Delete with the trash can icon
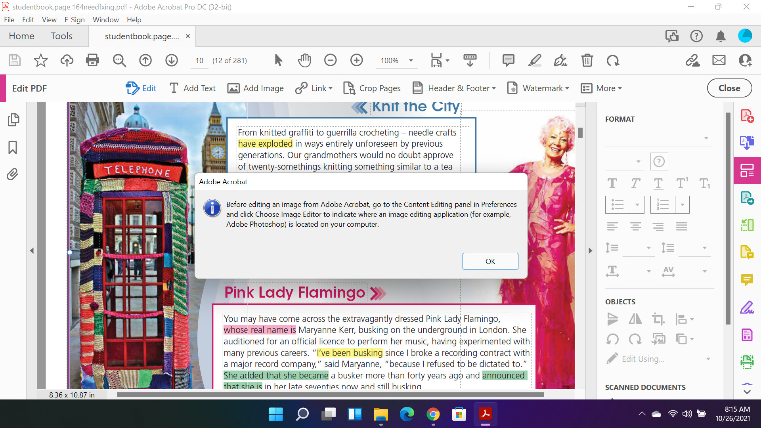The image size is (761, 428). tap(587, 60)
